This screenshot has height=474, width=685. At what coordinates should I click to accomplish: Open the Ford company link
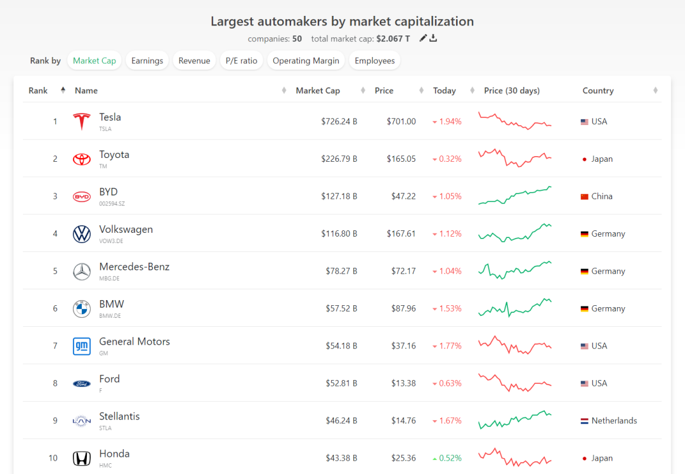tap(110, 379)
